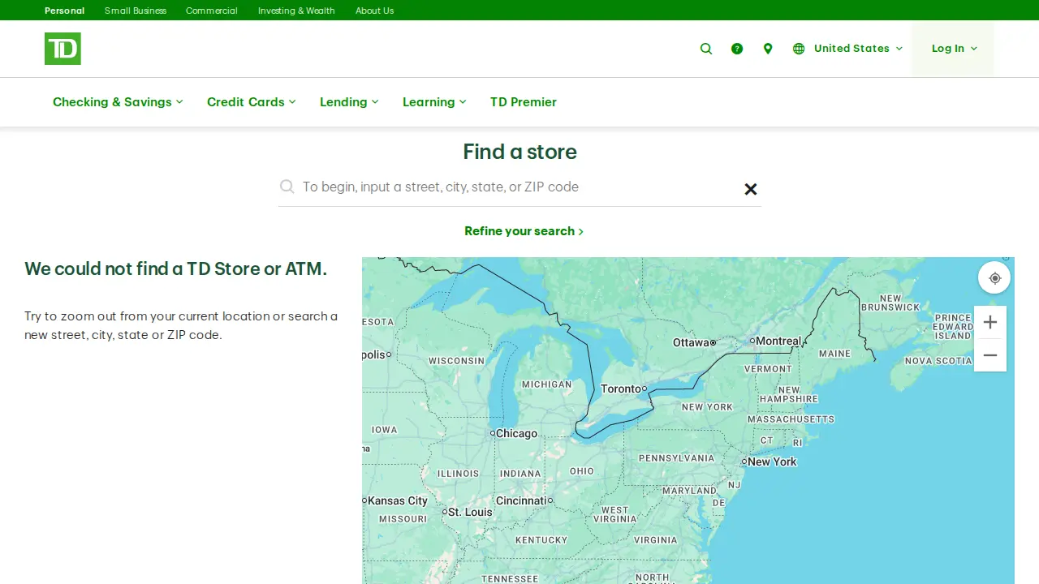Image resolution: width=1039 pixels, height=584 pixels.
Task: Center map on my current location
Action: pyautogui.click(x=994, y=278)
